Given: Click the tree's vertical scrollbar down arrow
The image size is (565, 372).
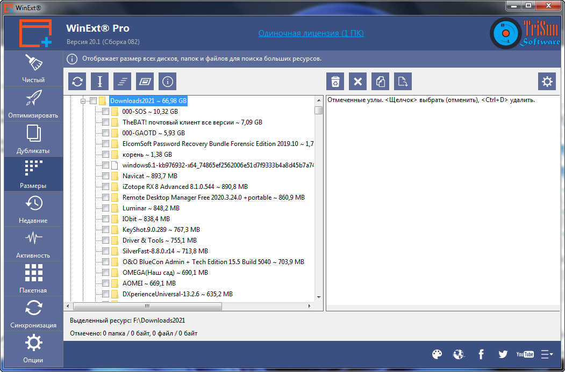Looking at the screenshot, I should [319, 297].
